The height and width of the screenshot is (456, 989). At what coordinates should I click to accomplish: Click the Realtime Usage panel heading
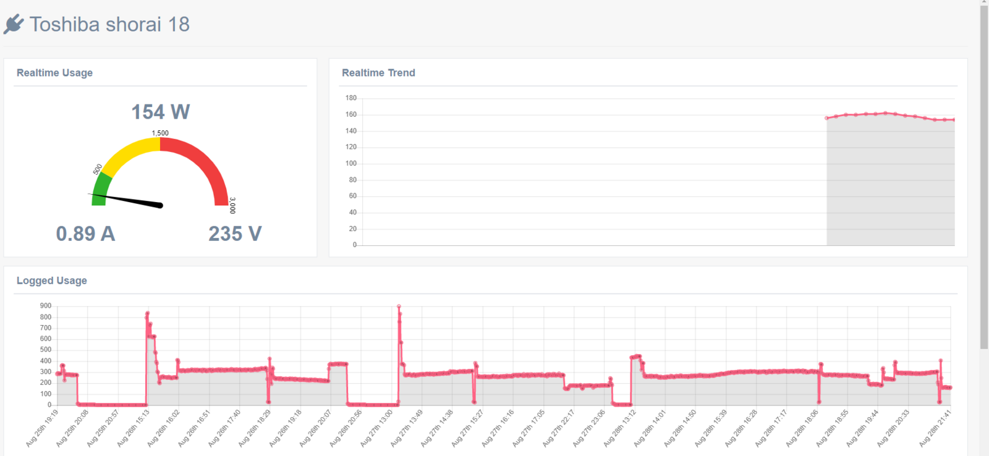(54, 73)
